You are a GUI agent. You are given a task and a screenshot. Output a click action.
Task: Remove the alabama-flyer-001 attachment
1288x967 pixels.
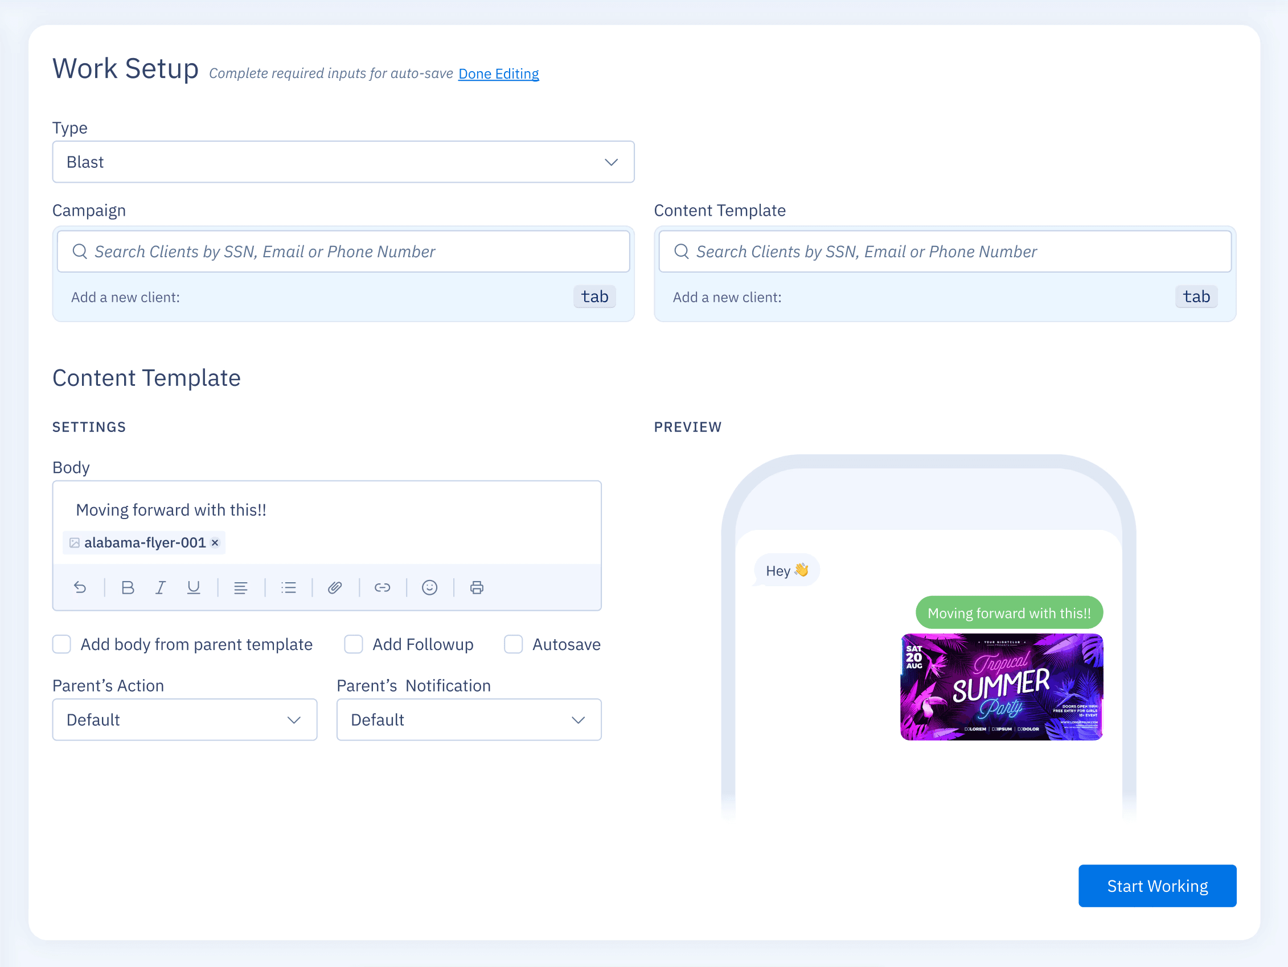(215, 542)
